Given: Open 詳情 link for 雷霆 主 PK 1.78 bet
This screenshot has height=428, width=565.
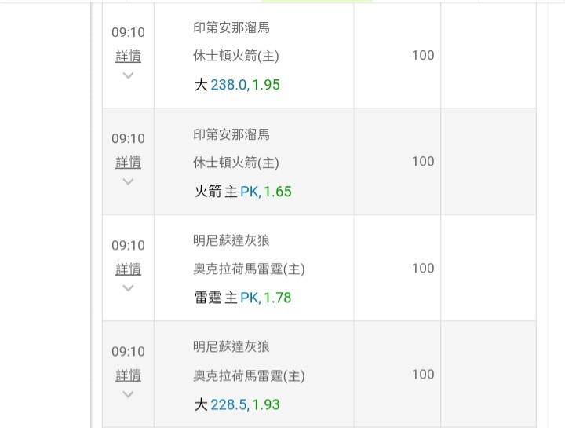Looking at the screenshot, I should [x=128, y=269].
